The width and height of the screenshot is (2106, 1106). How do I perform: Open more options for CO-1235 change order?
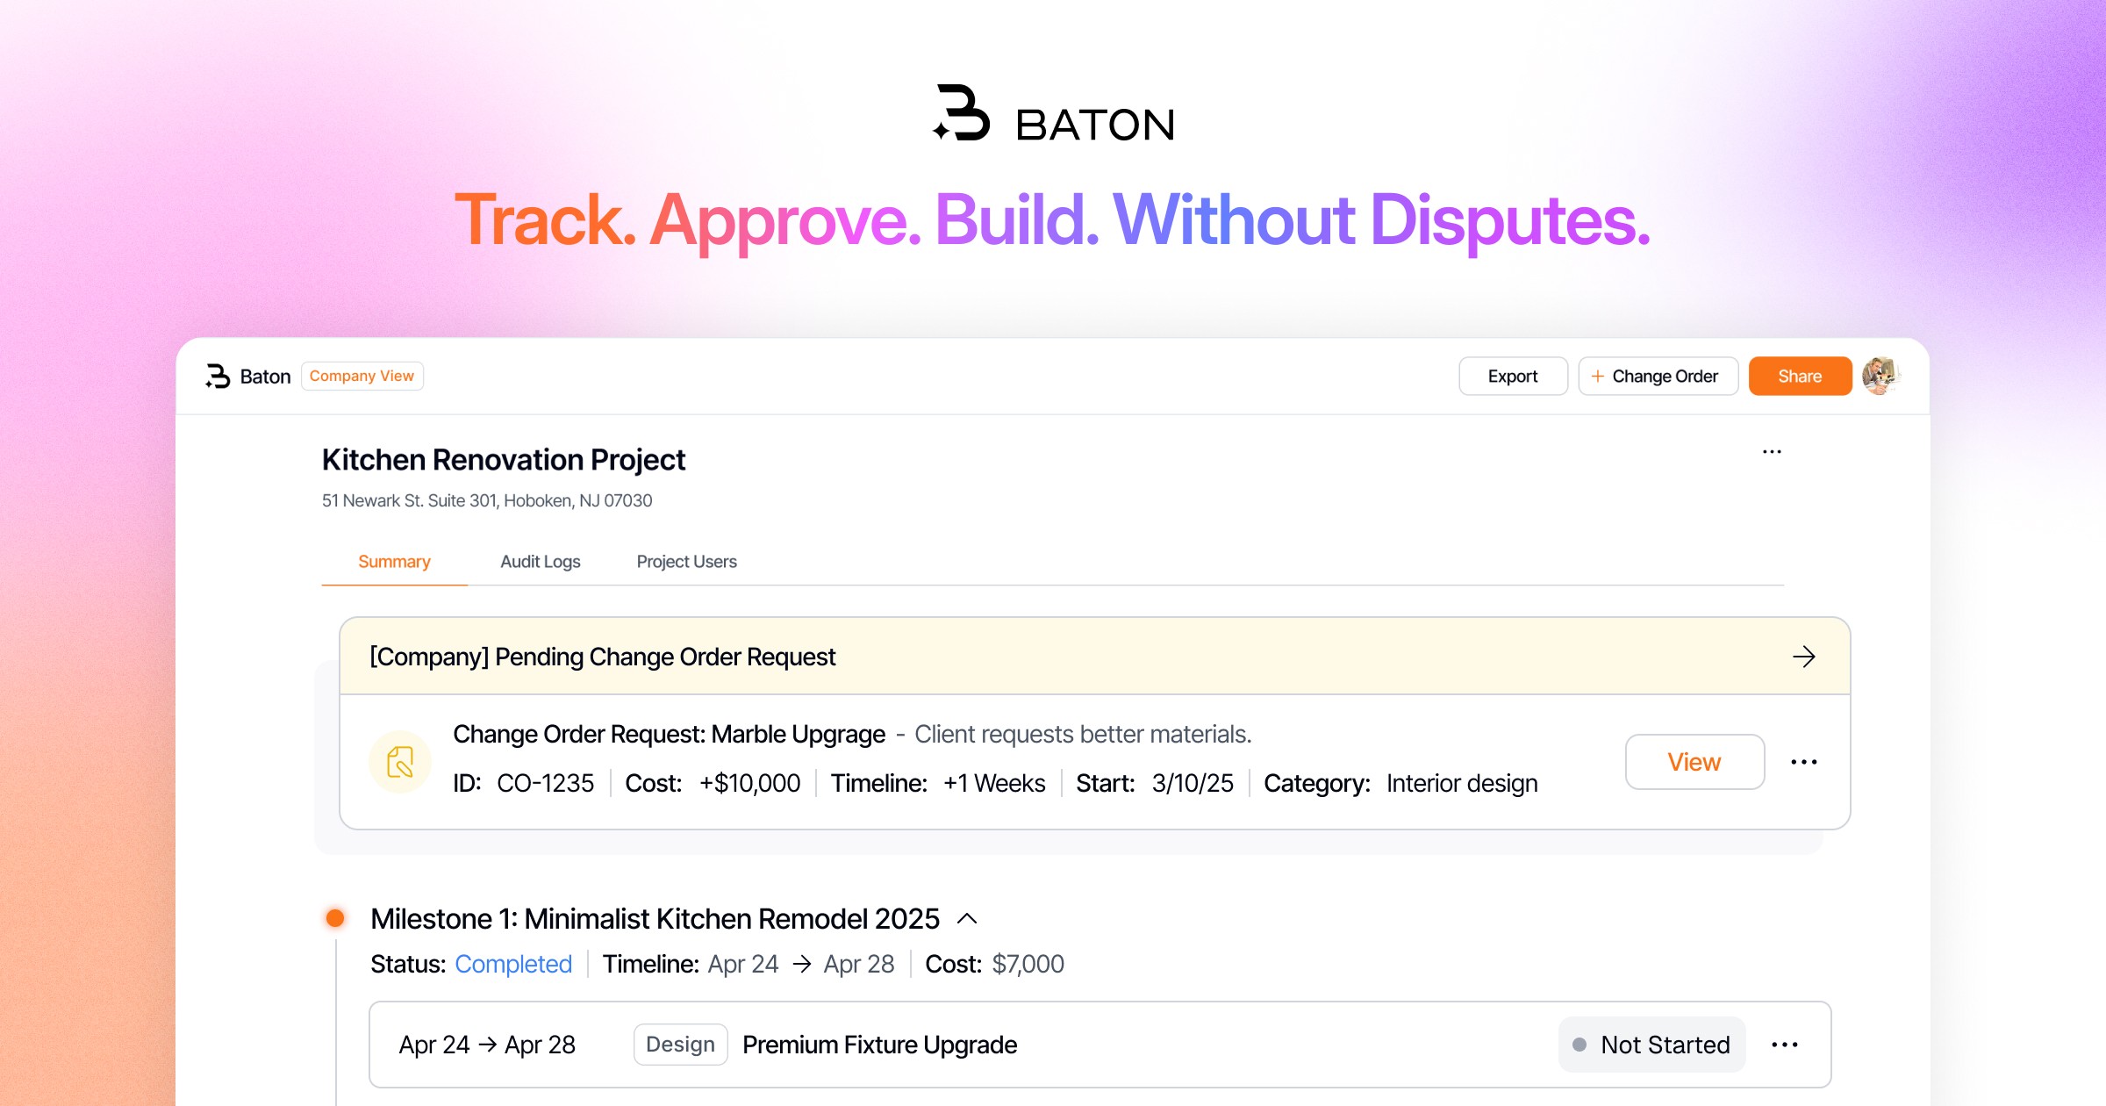tap(1804, 762)
